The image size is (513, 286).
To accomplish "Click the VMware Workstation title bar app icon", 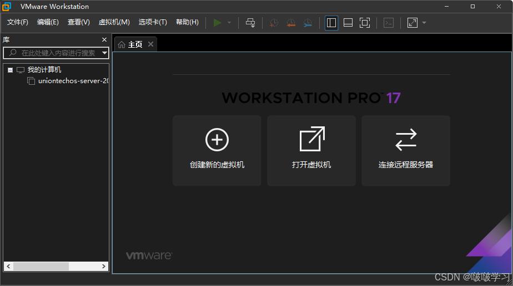I will click(7, 6).
